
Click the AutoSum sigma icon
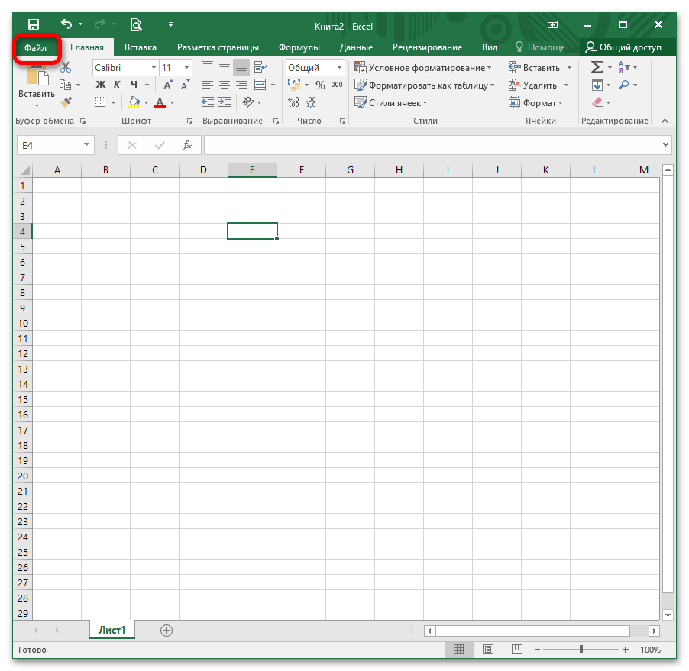pos(597,67)
